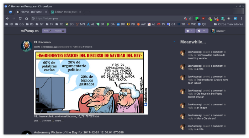Viewport: 249px width, 138px height.
Task: Like the El discurso post
Action: click(x=37, y=121)
